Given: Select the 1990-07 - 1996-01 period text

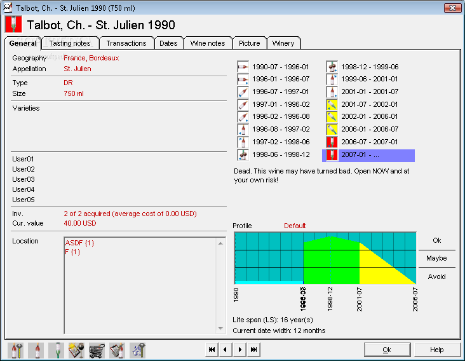Looking at the screenshot, I should click(281, 67).
